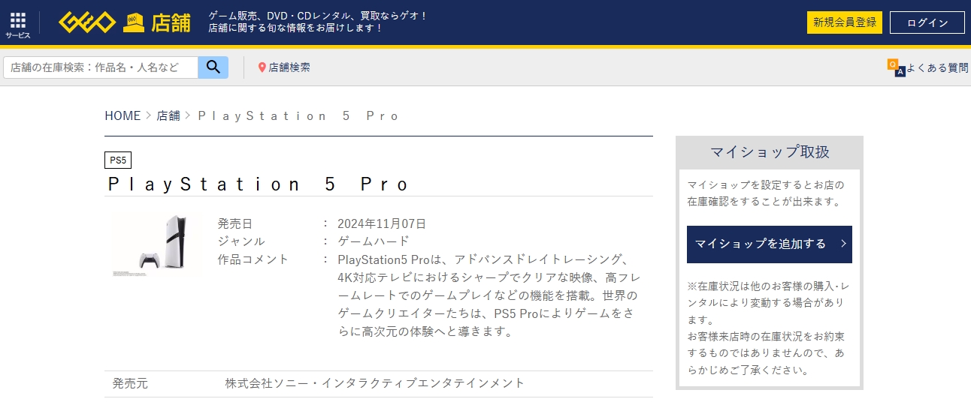Select the PS5 platform tag
This screenshot has height=417, width=971.
tap(118, 160)
